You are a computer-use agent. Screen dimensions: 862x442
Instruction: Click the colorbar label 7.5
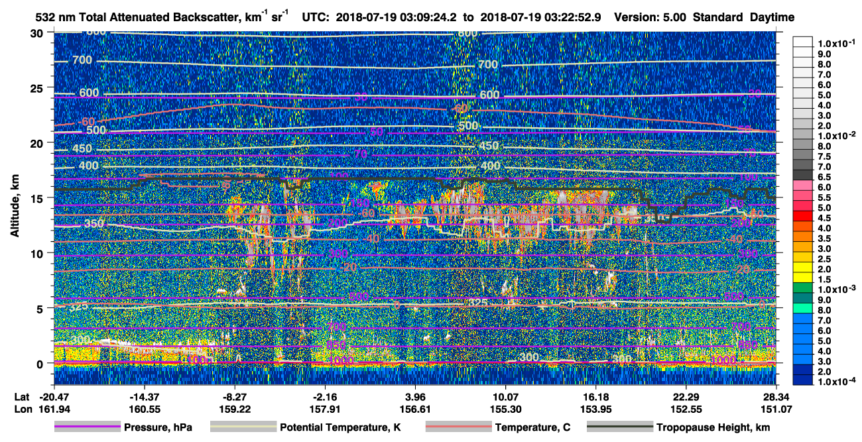825,156
